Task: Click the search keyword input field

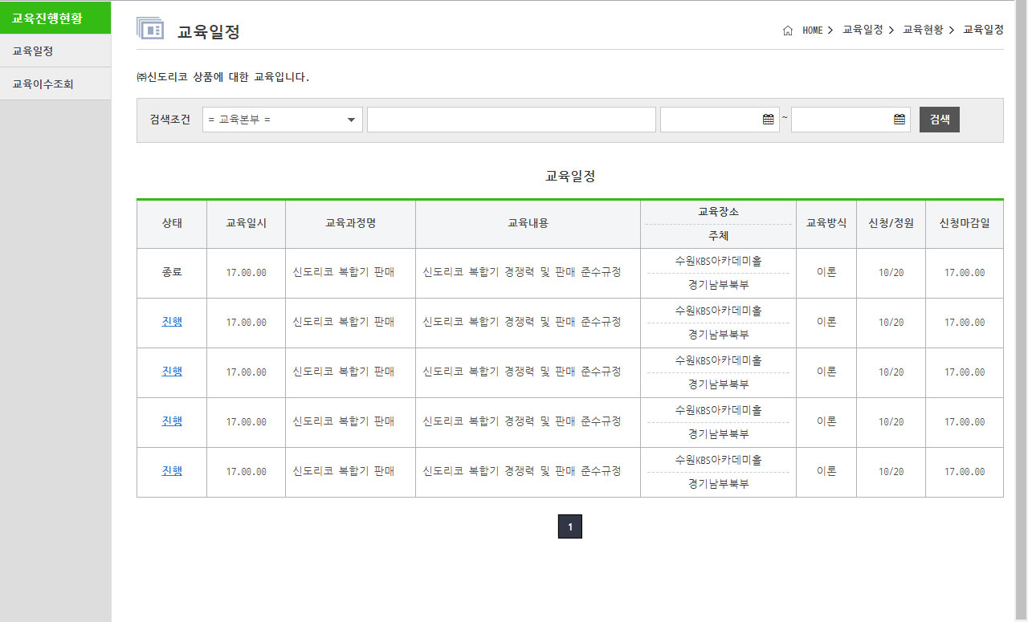Action: point(512,120)
